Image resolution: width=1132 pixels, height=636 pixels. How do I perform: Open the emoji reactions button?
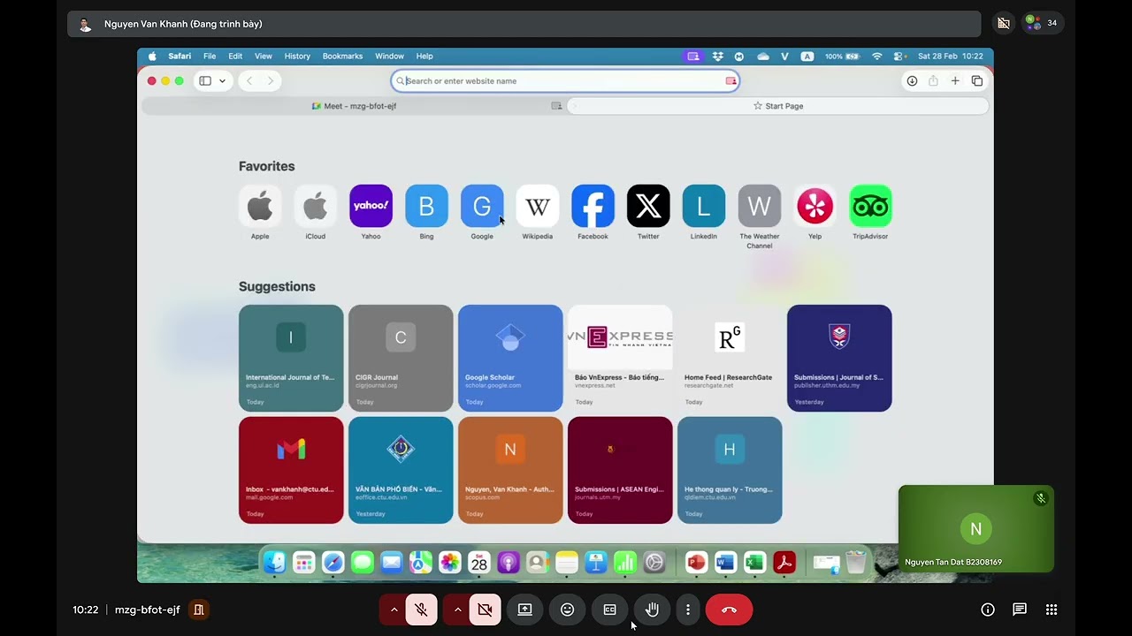click(567, 609)
